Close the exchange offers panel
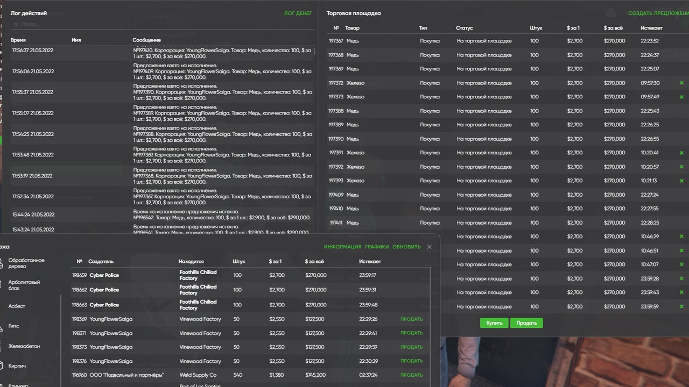 pyautogui.click(x=429, y=247)
